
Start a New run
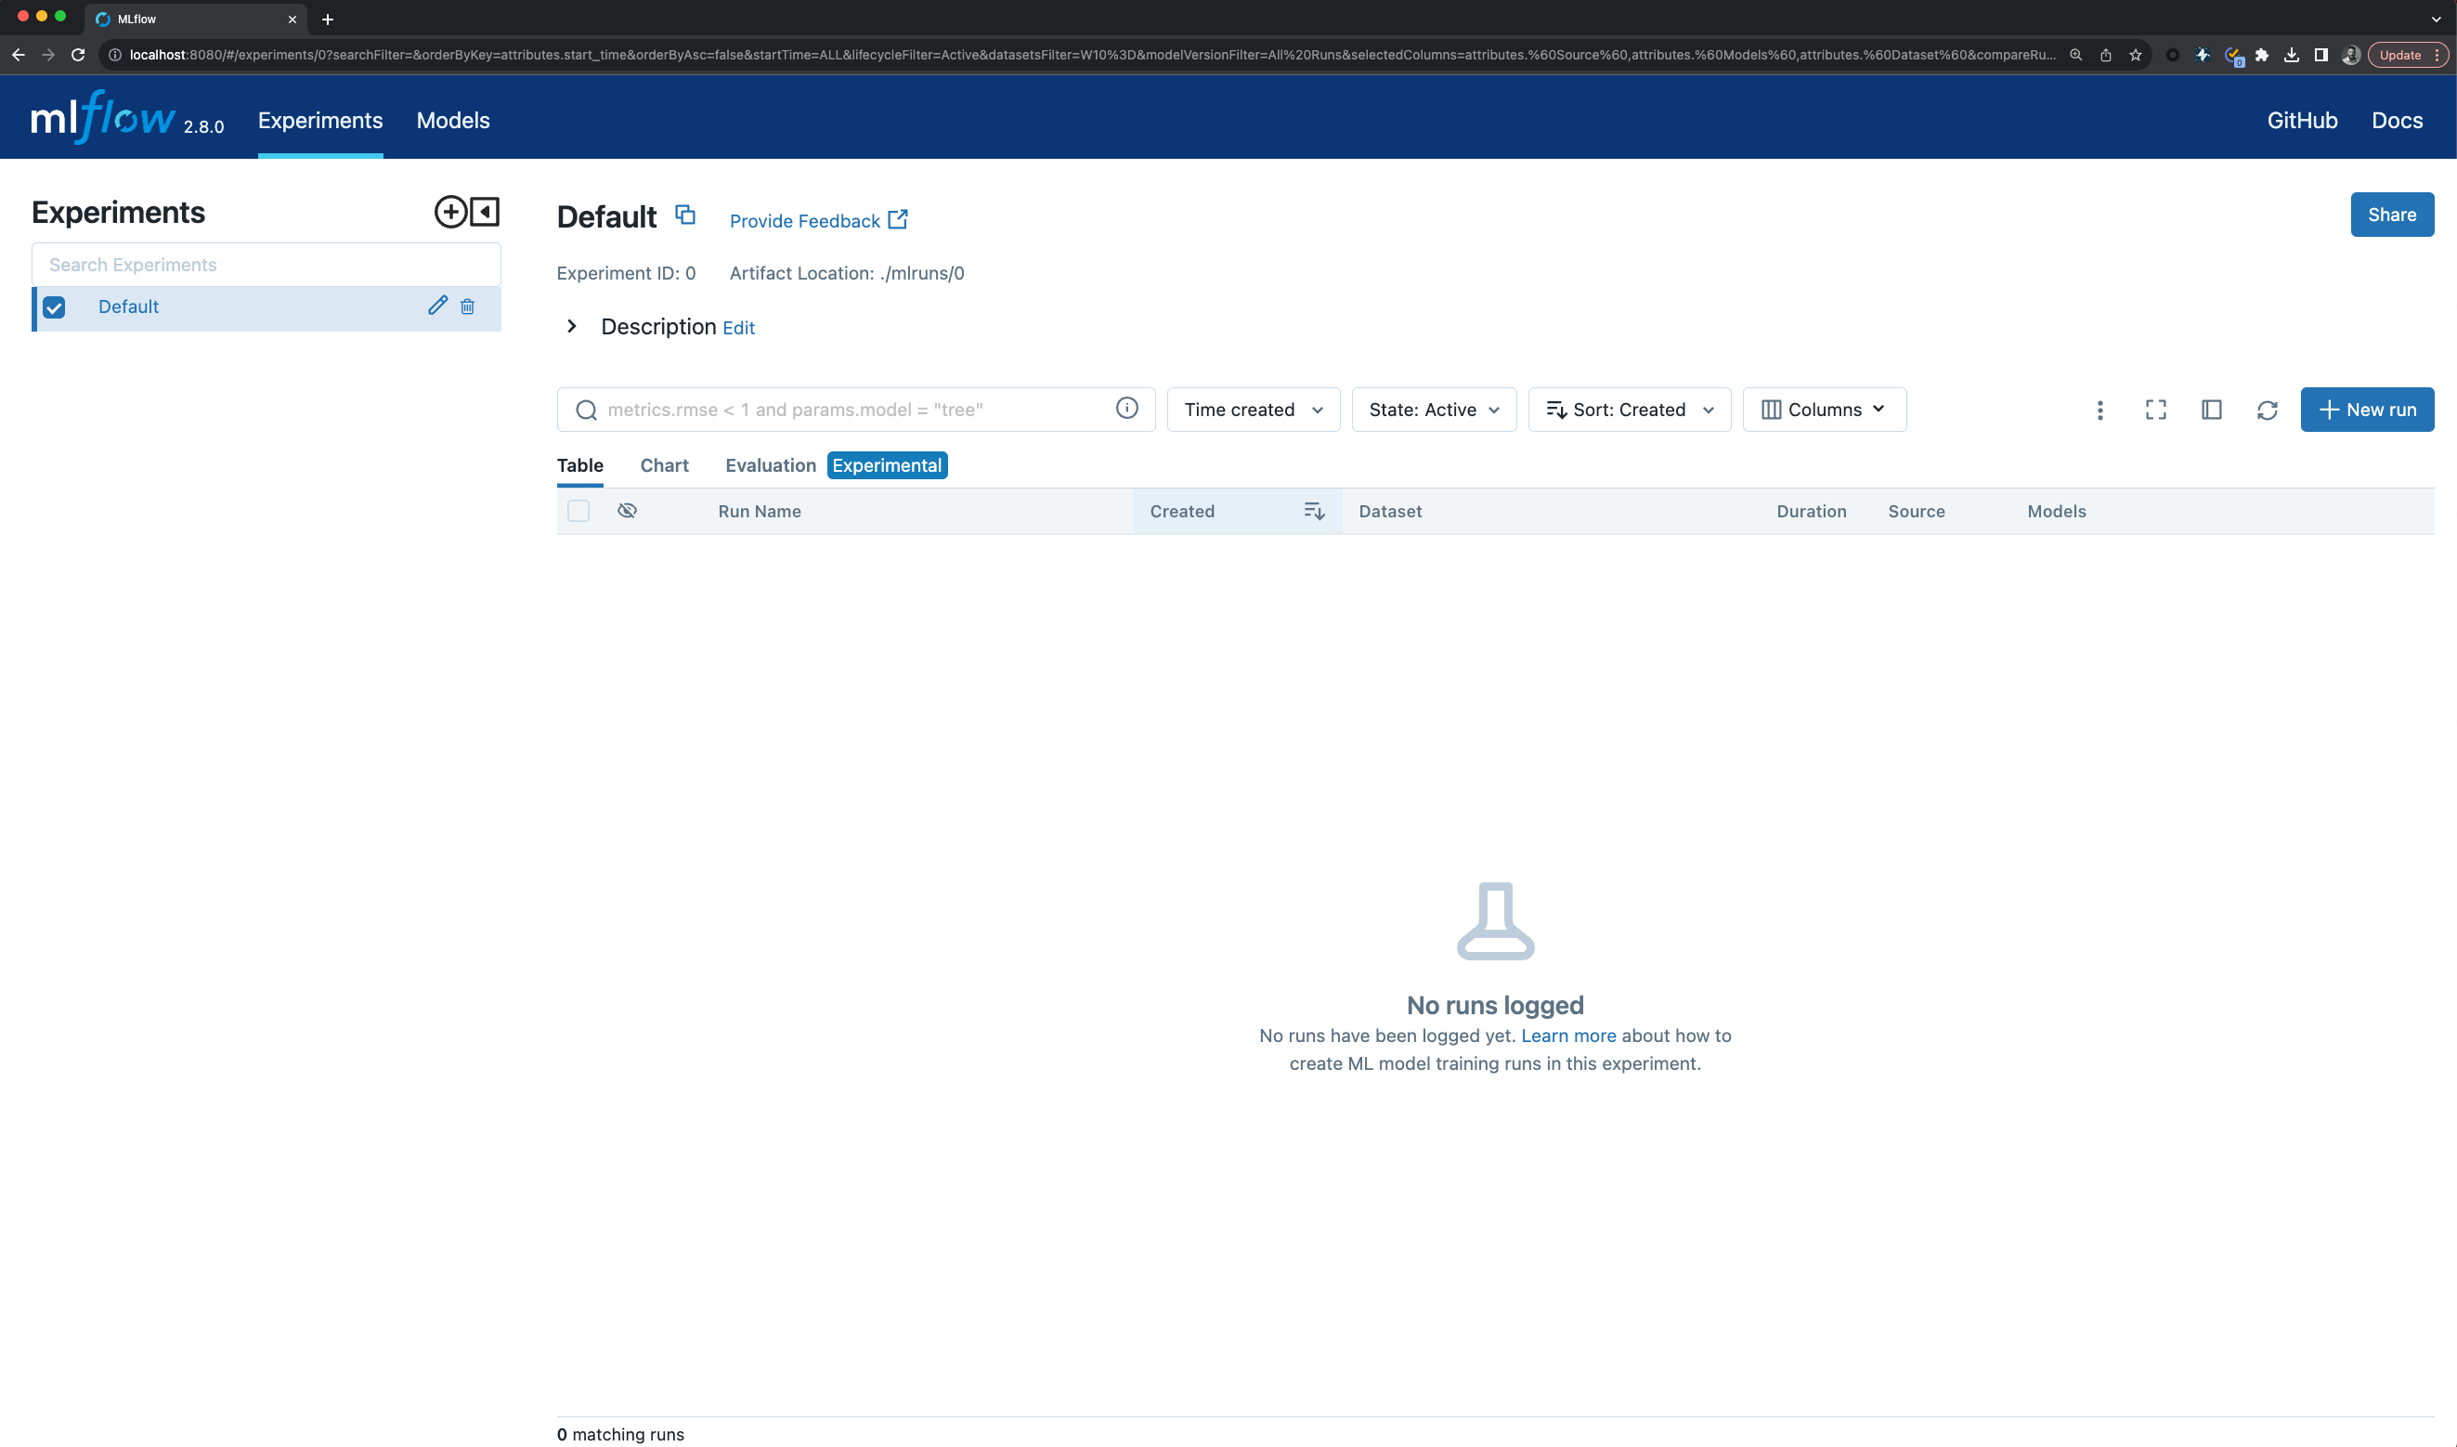[2368, 410]
